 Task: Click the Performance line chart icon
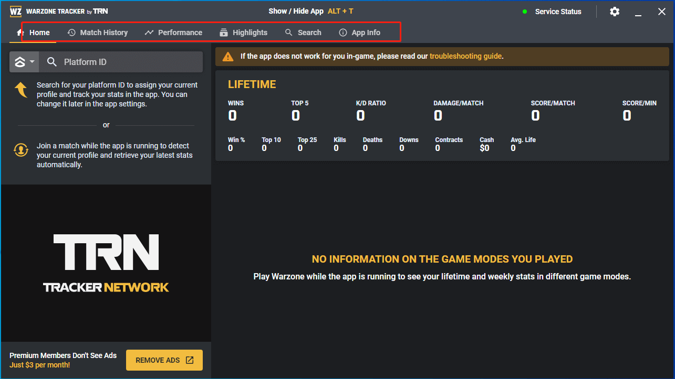point(149,33)
